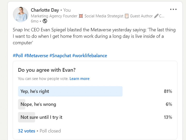The width and height of the screenshot is (186, 140).
Task: Click Charlotte Day's profile picture
Action: pyautogui.click(x=21, y=14)
